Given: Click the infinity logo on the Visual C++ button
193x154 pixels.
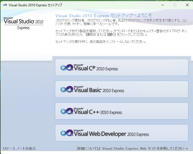Looking at the screenshot, I should (67, 111).
